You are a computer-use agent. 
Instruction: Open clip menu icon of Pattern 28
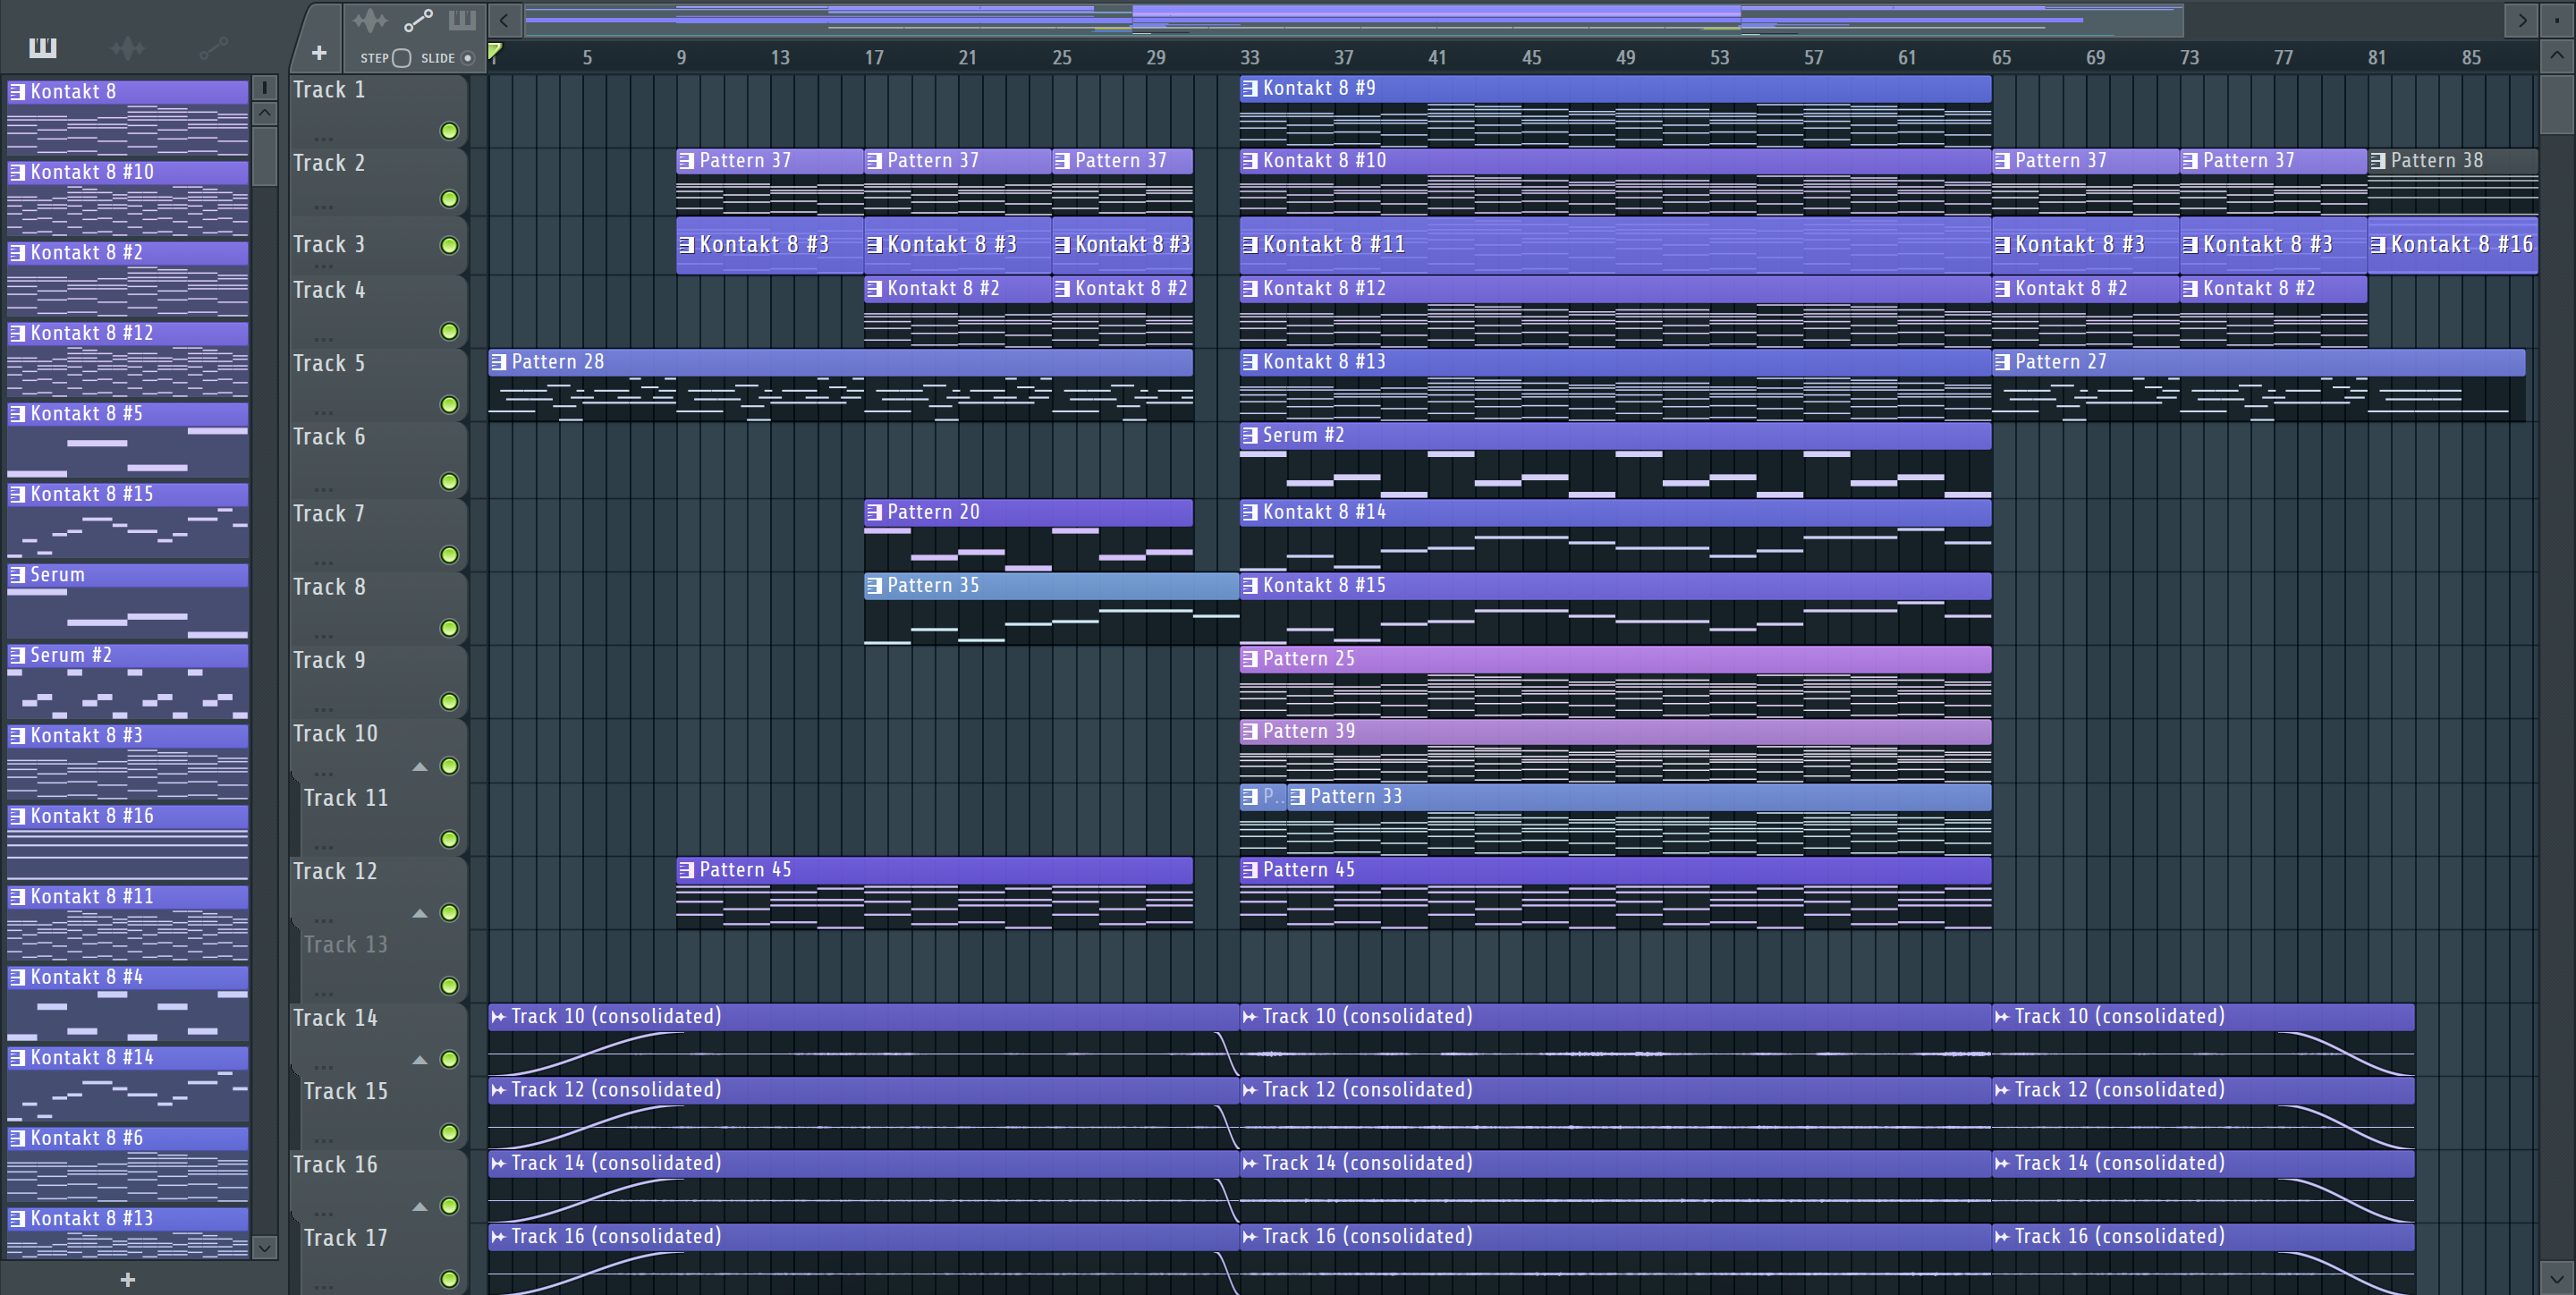(x=499, y=362)
